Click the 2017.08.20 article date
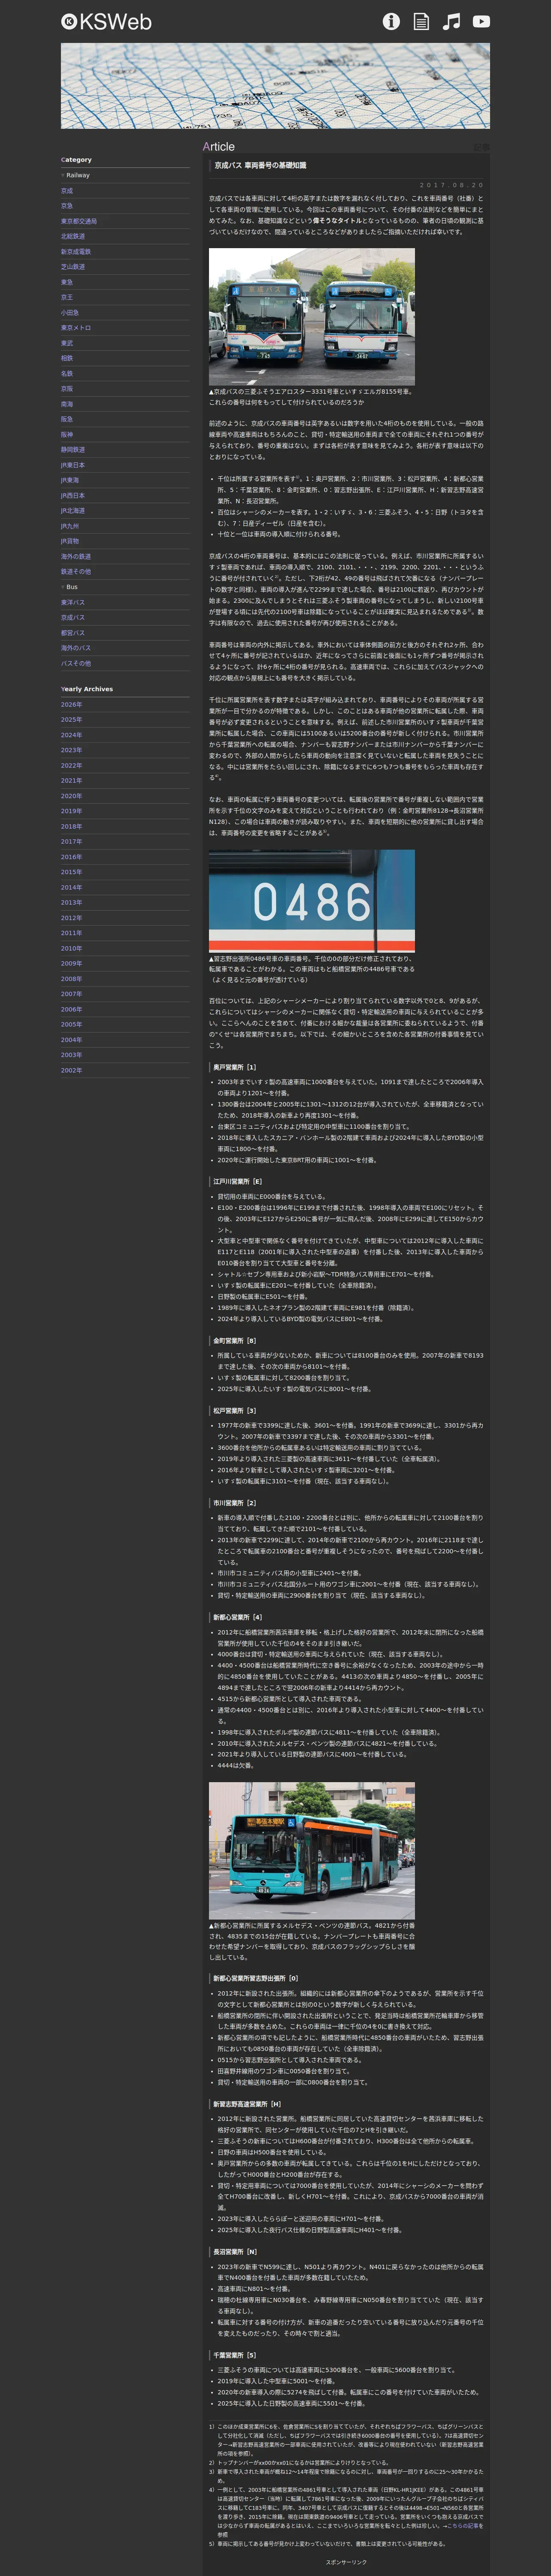 pyautogui.click(x=451, y=185)
